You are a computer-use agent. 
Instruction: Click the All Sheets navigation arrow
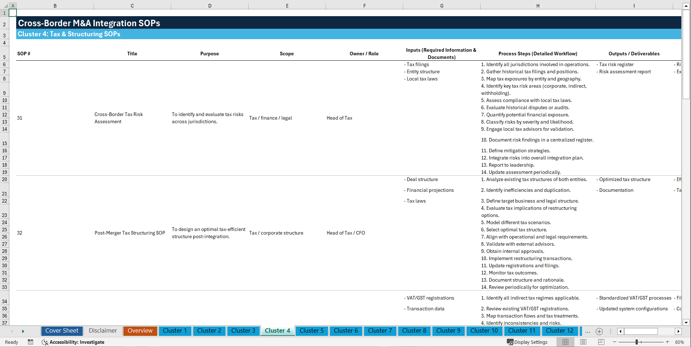tap(23, 331)
